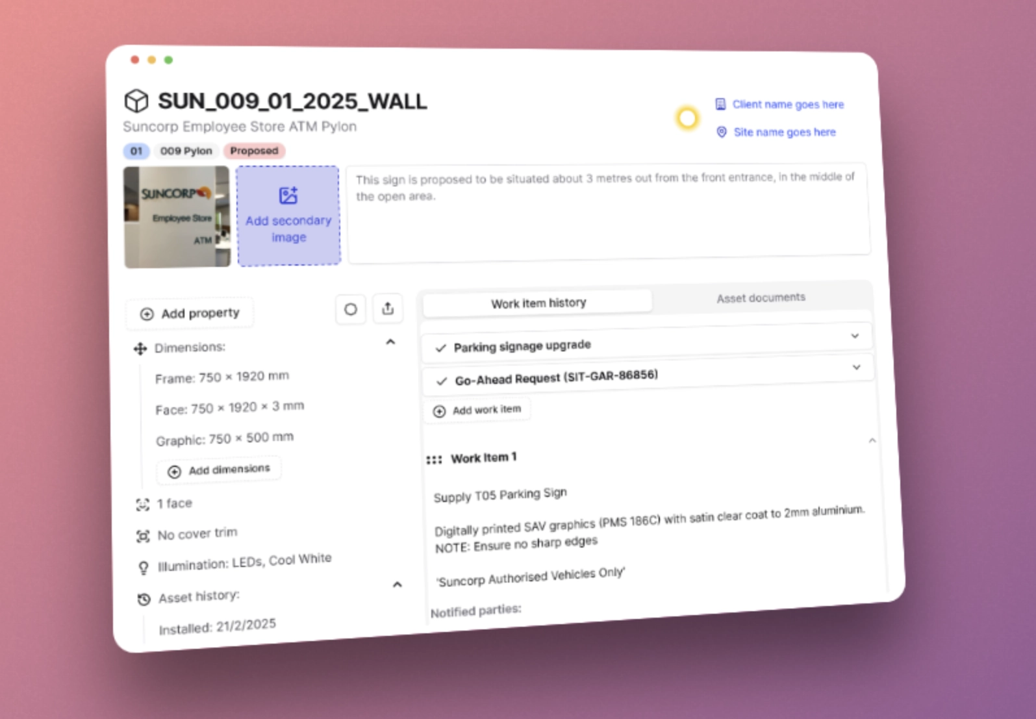
Task: Click the cover trim icon
Action: 143,536
